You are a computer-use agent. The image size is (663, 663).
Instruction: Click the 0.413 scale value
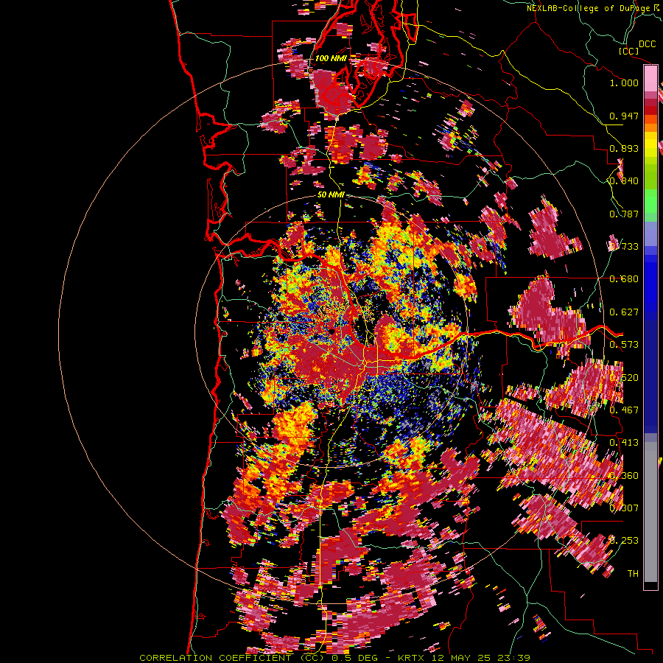624,443
